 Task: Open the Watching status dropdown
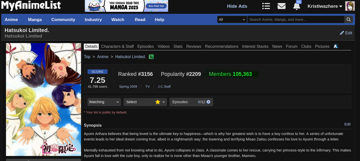coord(104,102)
